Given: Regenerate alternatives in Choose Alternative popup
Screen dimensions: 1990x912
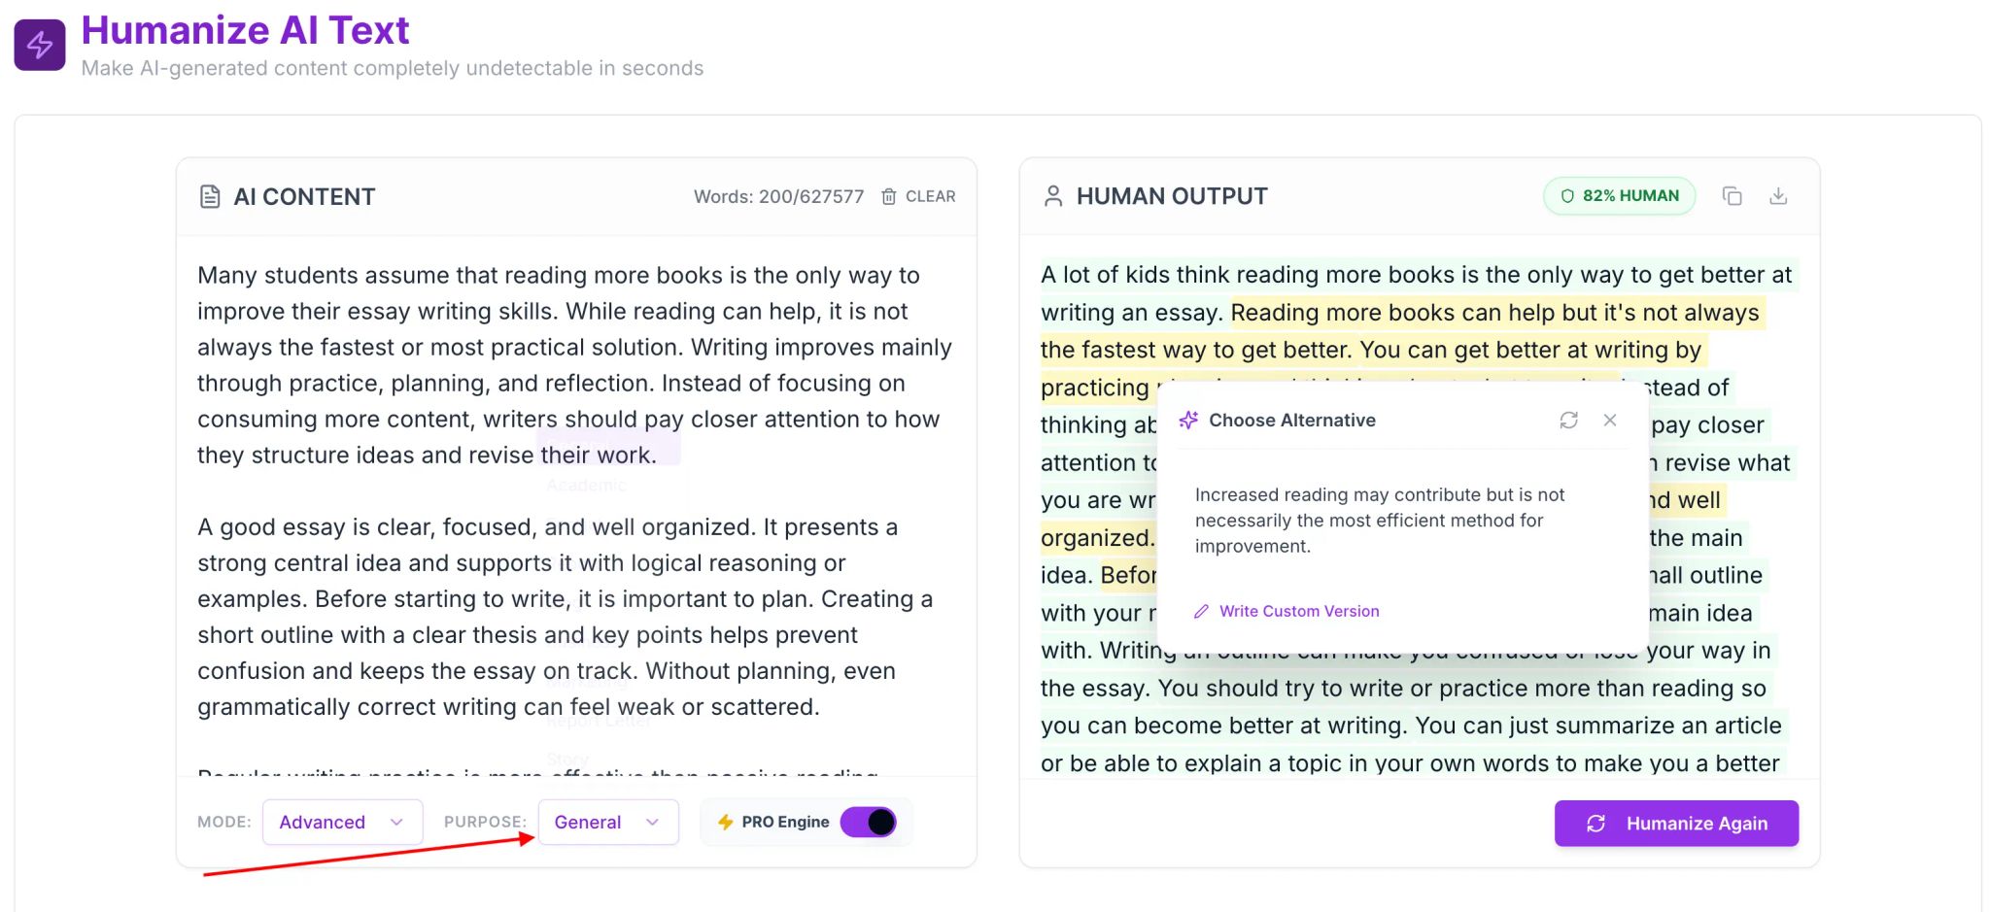Looking at the screenshot, I should tap(1568, 421).
